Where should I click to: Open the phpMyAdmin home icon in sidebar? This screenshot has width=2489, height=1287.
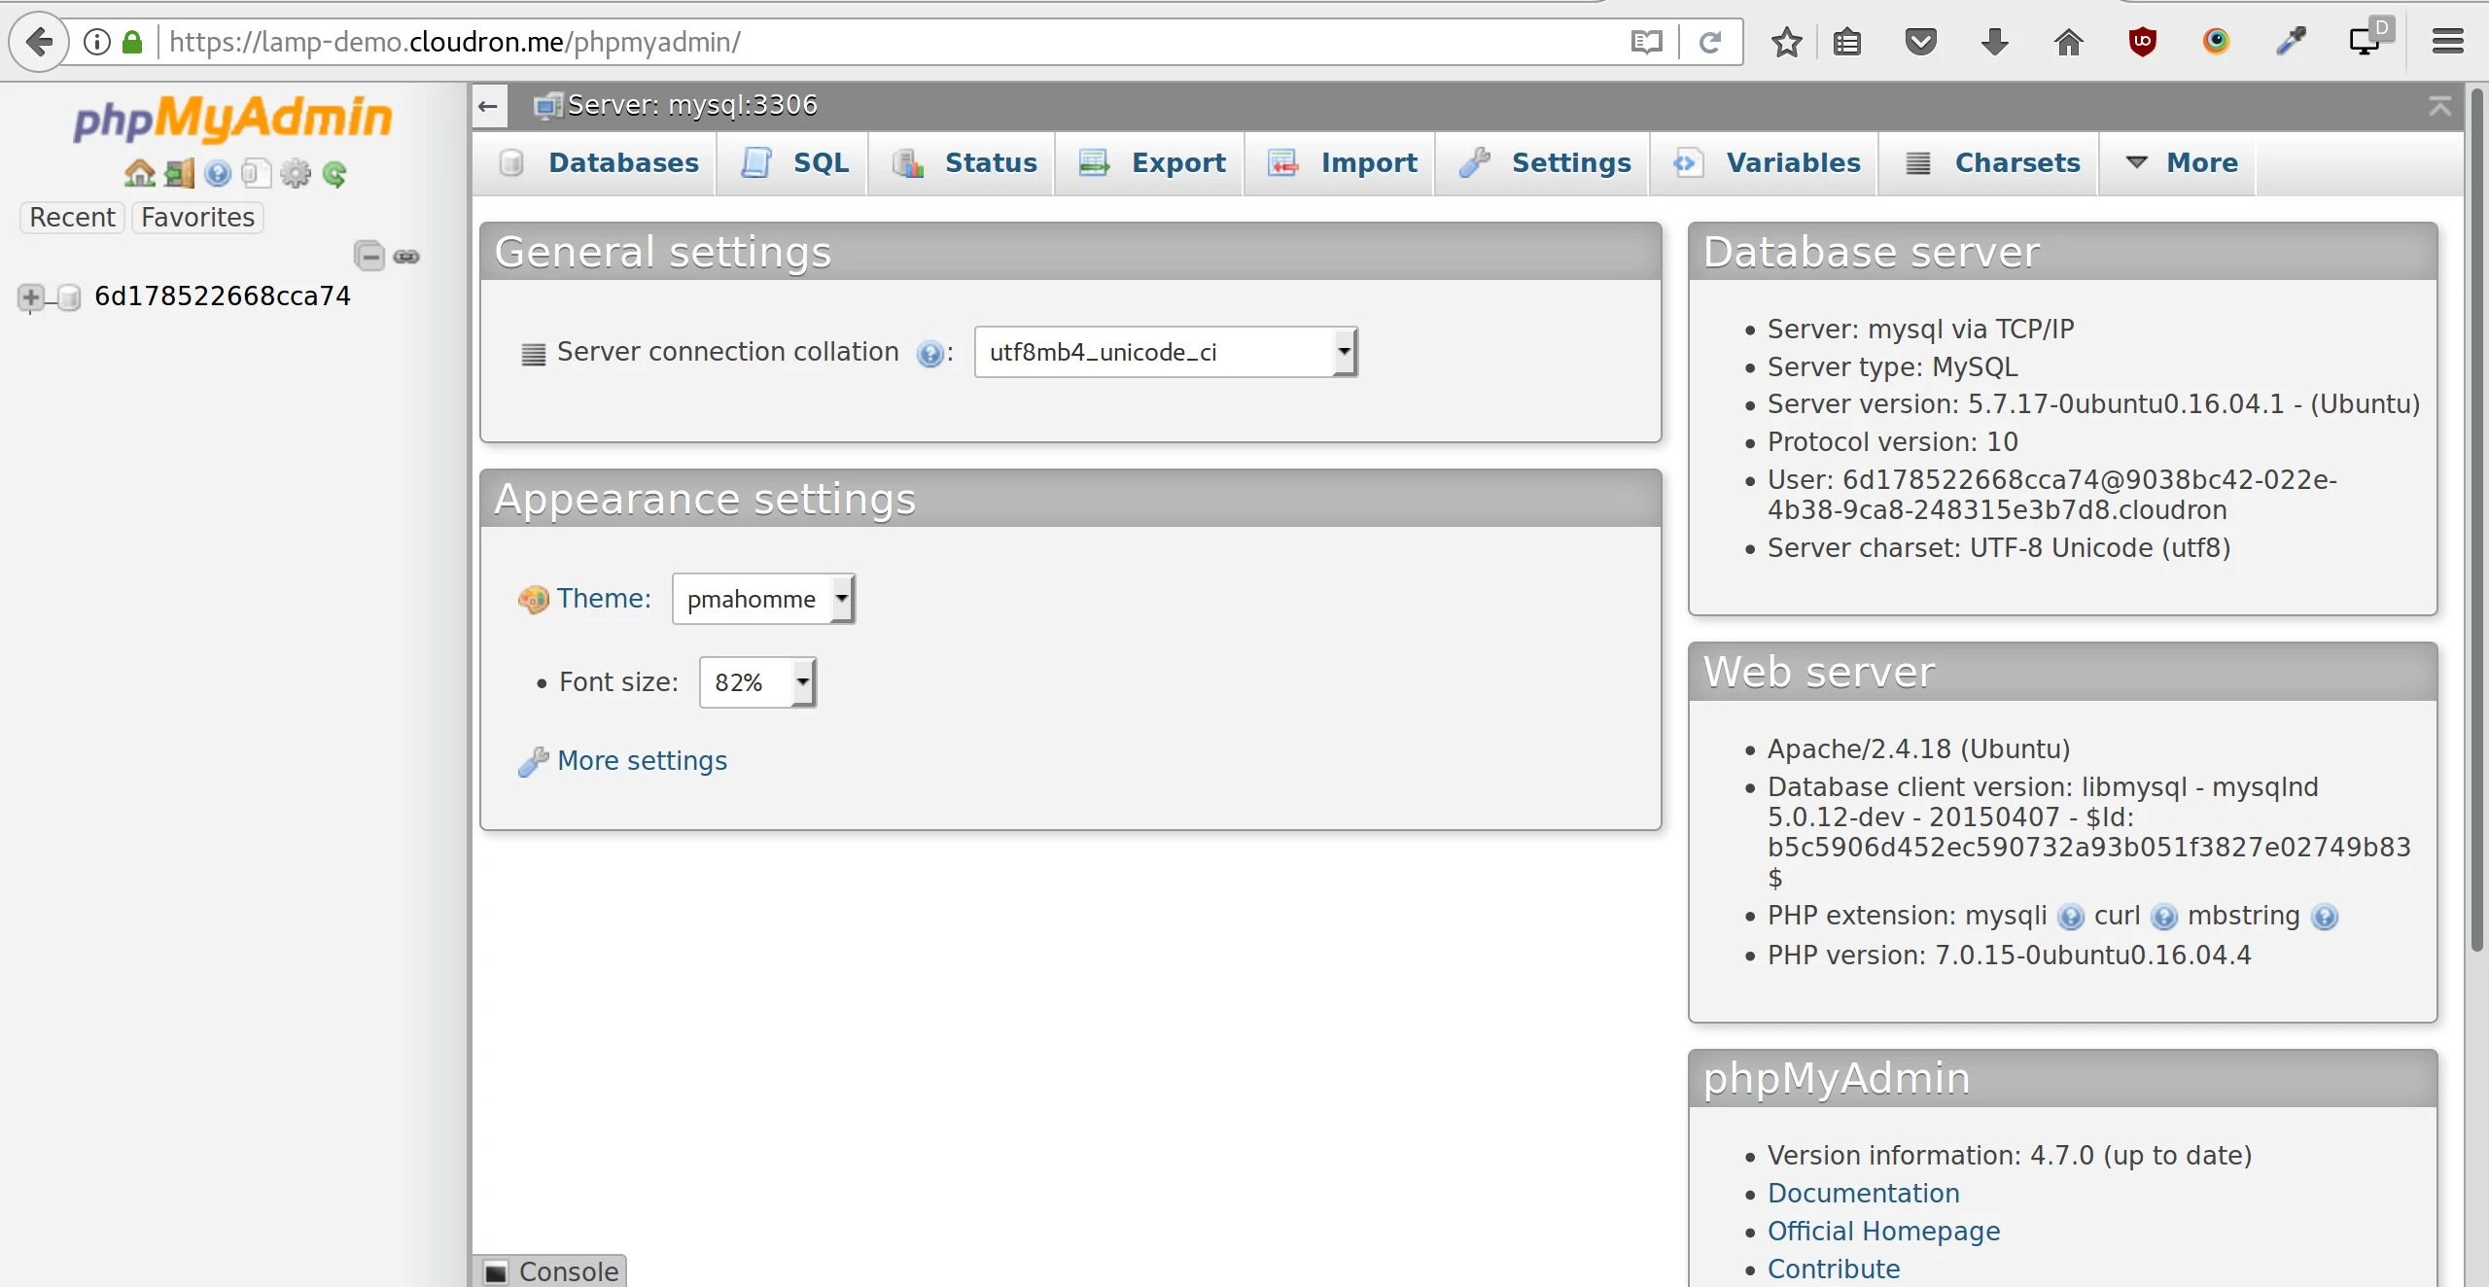[x=141, y=173]
